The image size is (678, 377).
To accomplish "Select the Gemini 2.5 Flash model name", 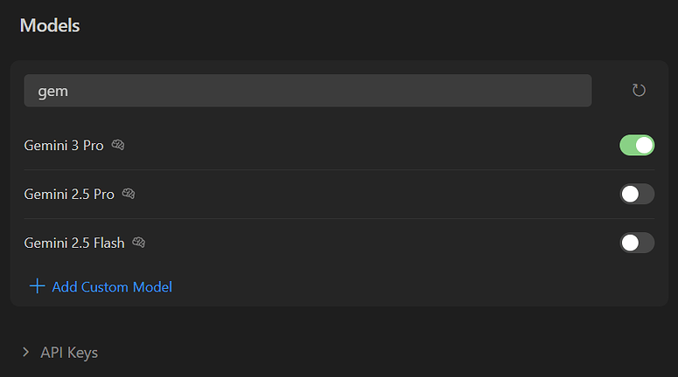I will (74, 243).
